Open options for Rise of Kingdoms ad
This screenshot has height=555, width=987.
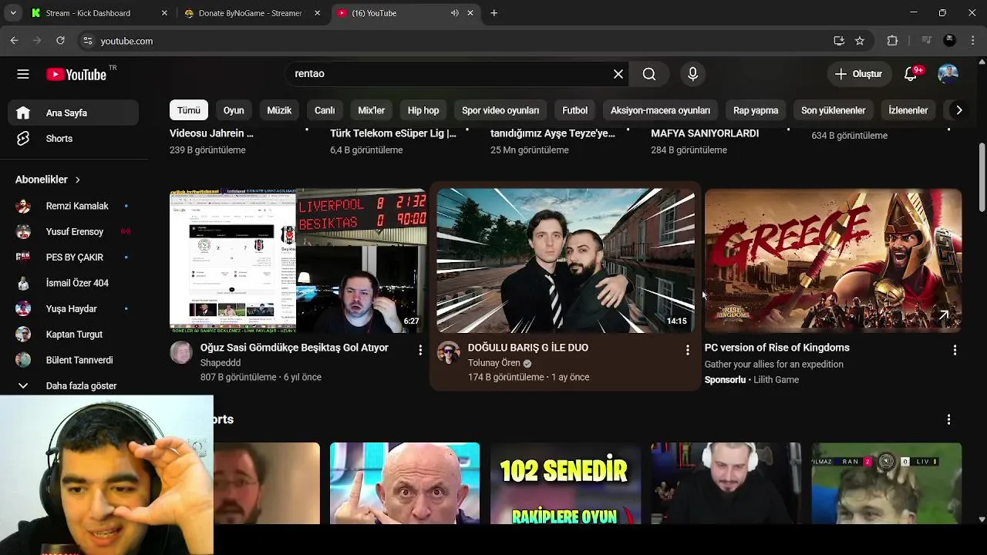pyautogui.click(x=955, y=350)
